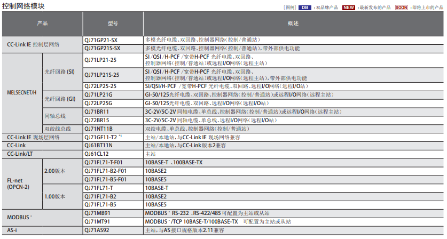
Task: Select the QJ72BR15 3C-2V/5C-2V description
Action: tap(211, 120)
